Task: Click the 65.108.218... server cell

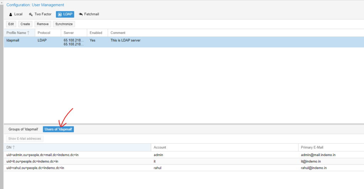Action: 74,42
